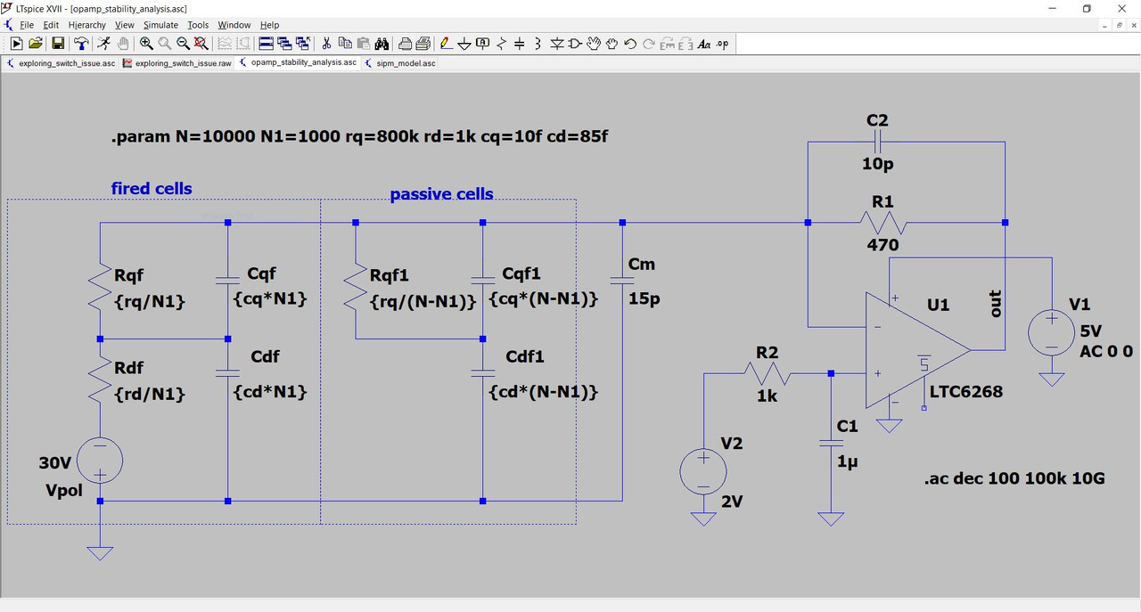Zoom out with magnifier minus icon
The width and height of the screenshot is (1141, 612).
coord(183,44)
